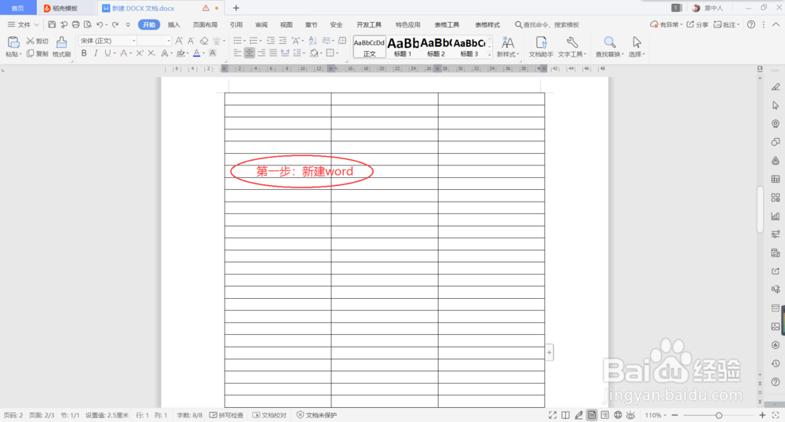Click the Undo arrow icon
The width and height of the screenshot is (785, 422).
100,24
